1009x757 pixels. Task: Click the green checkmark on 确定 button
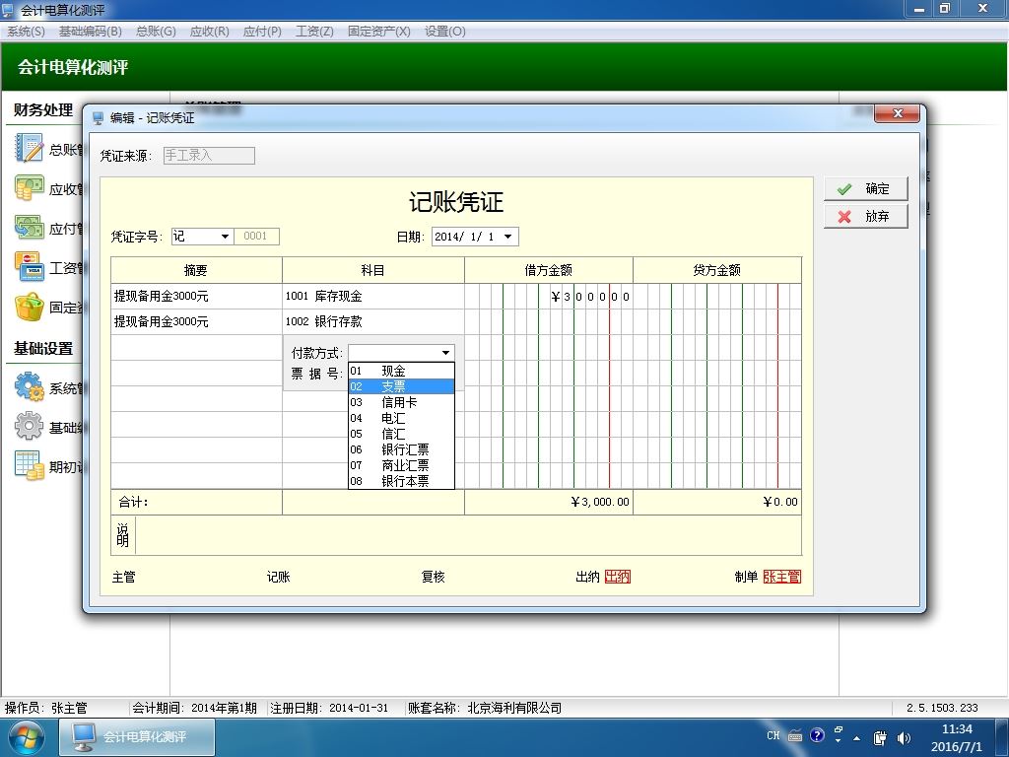(844, 189)
